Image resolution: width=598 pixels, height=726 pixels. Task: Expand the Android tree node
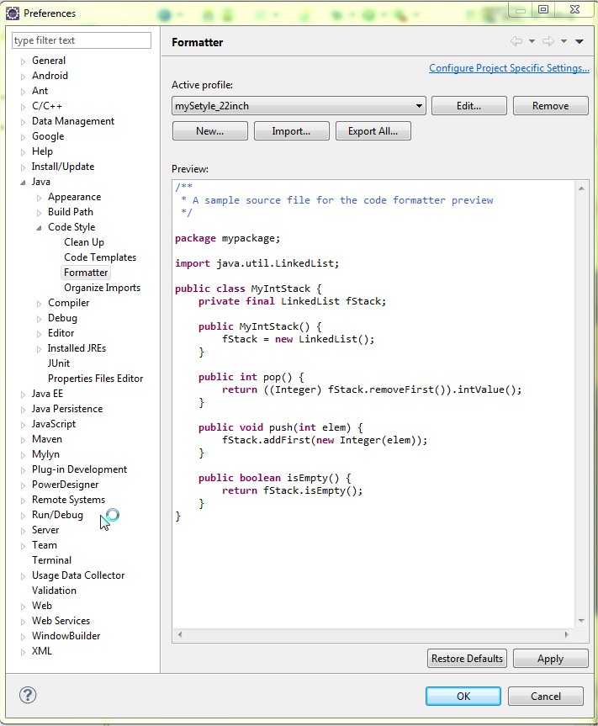24,77
